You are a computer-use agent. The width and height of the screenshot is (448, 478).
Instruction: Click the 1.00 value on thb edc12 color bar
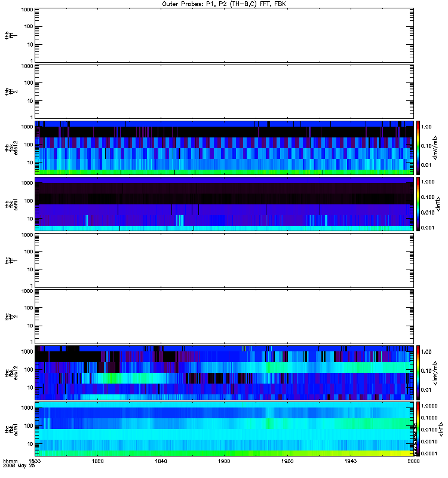[426, 127]
